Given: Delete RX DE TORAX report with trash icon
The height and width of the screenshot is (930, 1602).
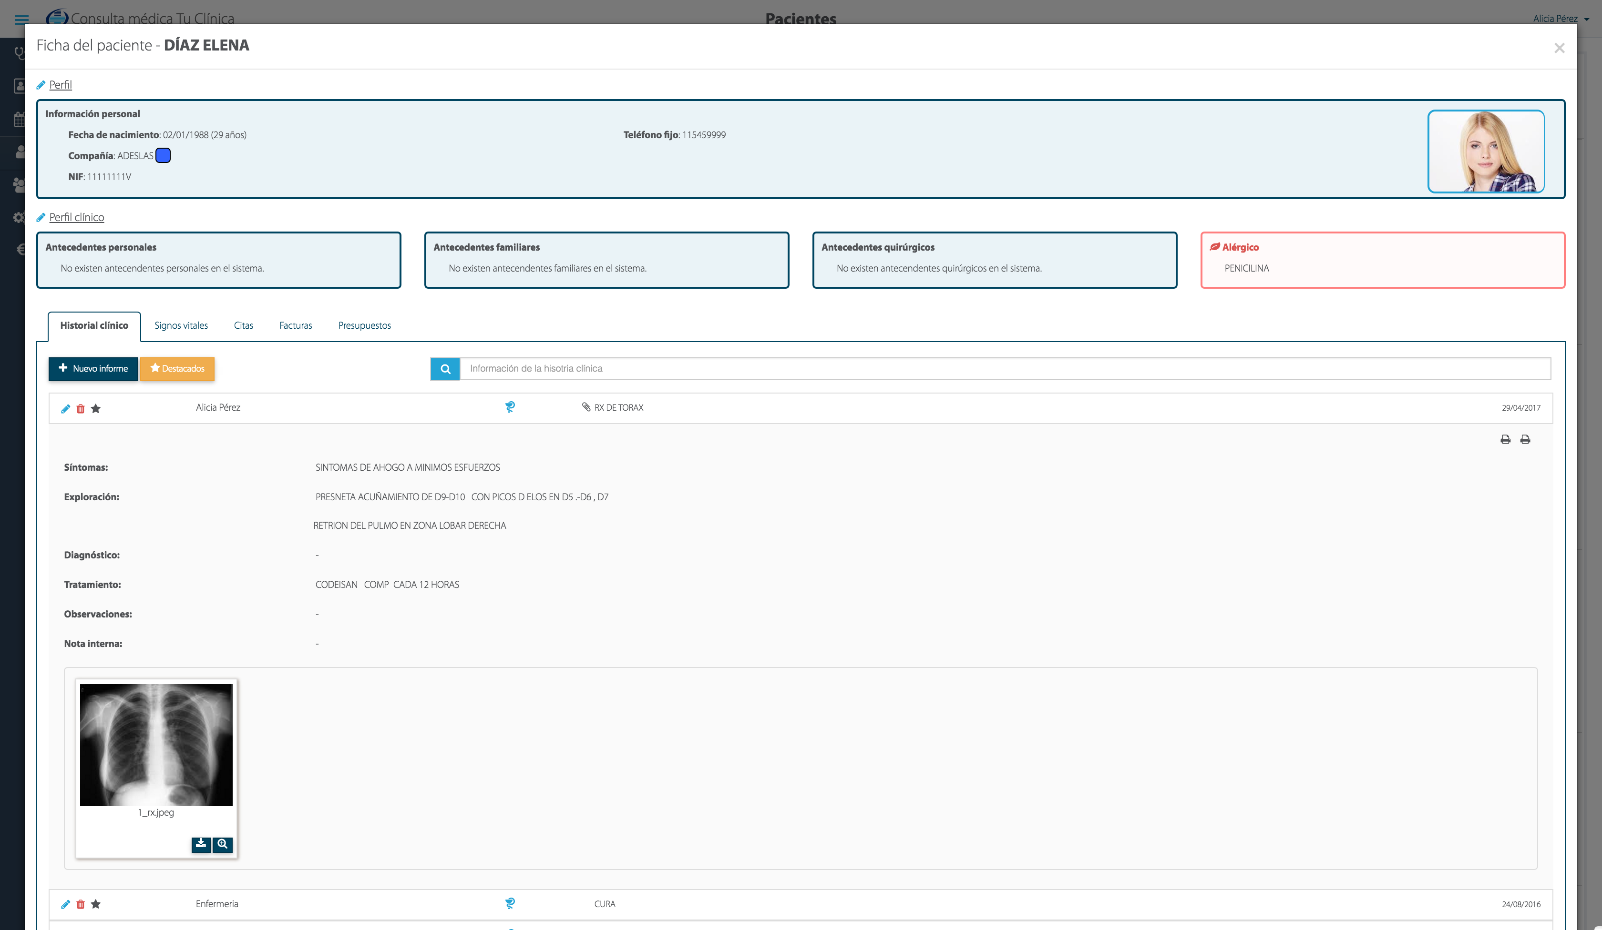Looking at the screenshot, I should (x=81, y=408).
